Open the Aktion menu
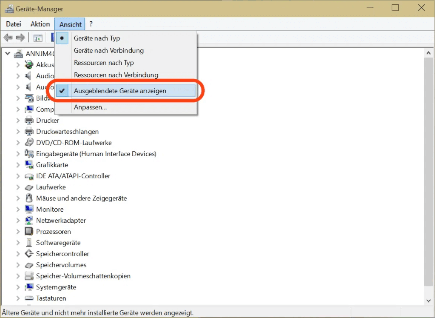The width and height of the screenshot is (435, 318). point(40,24)
